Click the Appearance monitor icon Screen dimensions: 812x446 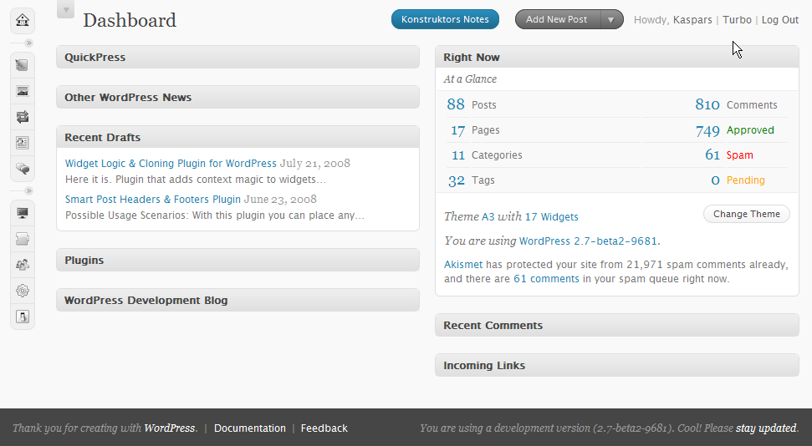pos(23,214)
